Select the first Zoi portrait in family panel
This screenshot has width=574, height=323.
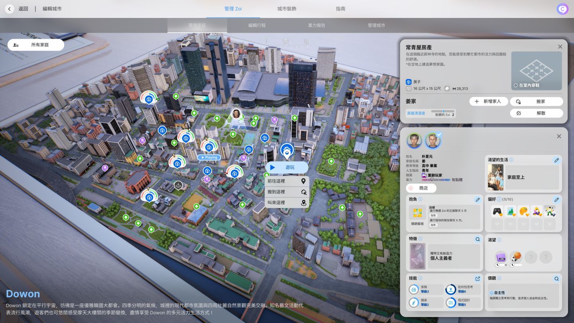coord(414,141)
